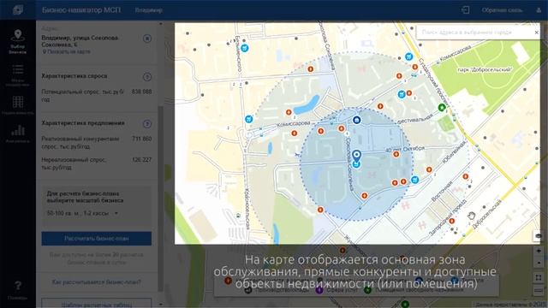Click the orange marker beside the blue pond

pos(289,112)
